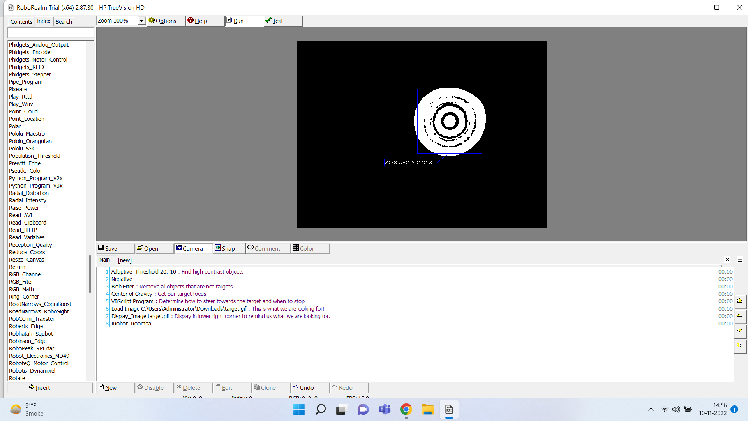Open the pipeline hamburger menu
Image resolution: width=748 pixels, height=421 pixels.
click(x=739, y=260)
